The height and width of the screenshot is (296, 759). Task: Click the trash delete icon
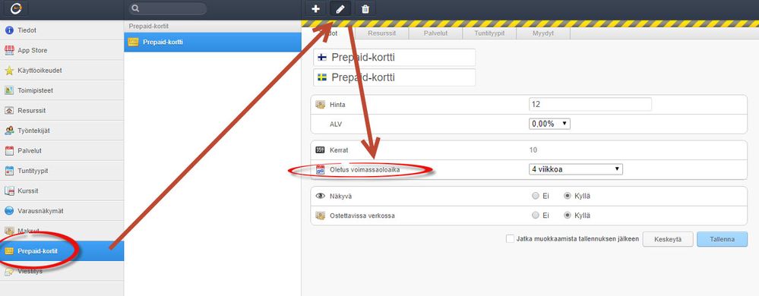pos(365,8)
